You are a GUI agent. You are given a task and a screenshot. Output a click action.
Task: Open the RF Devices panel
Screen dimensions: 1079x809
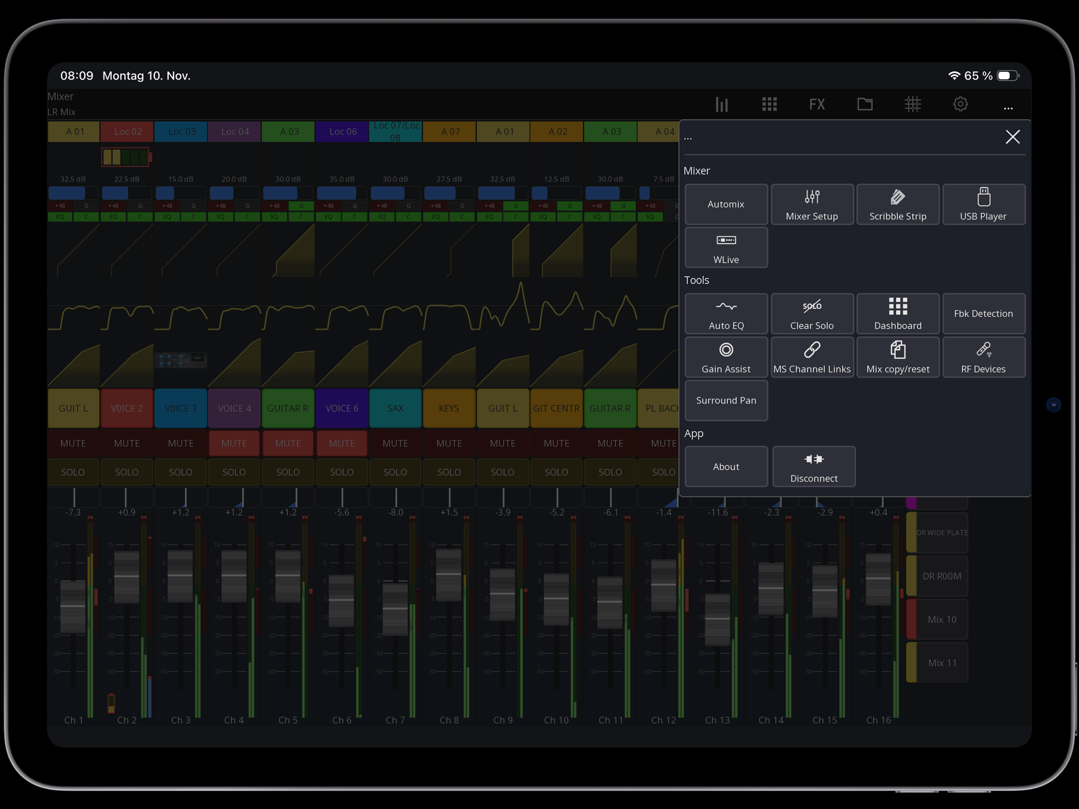983,357
